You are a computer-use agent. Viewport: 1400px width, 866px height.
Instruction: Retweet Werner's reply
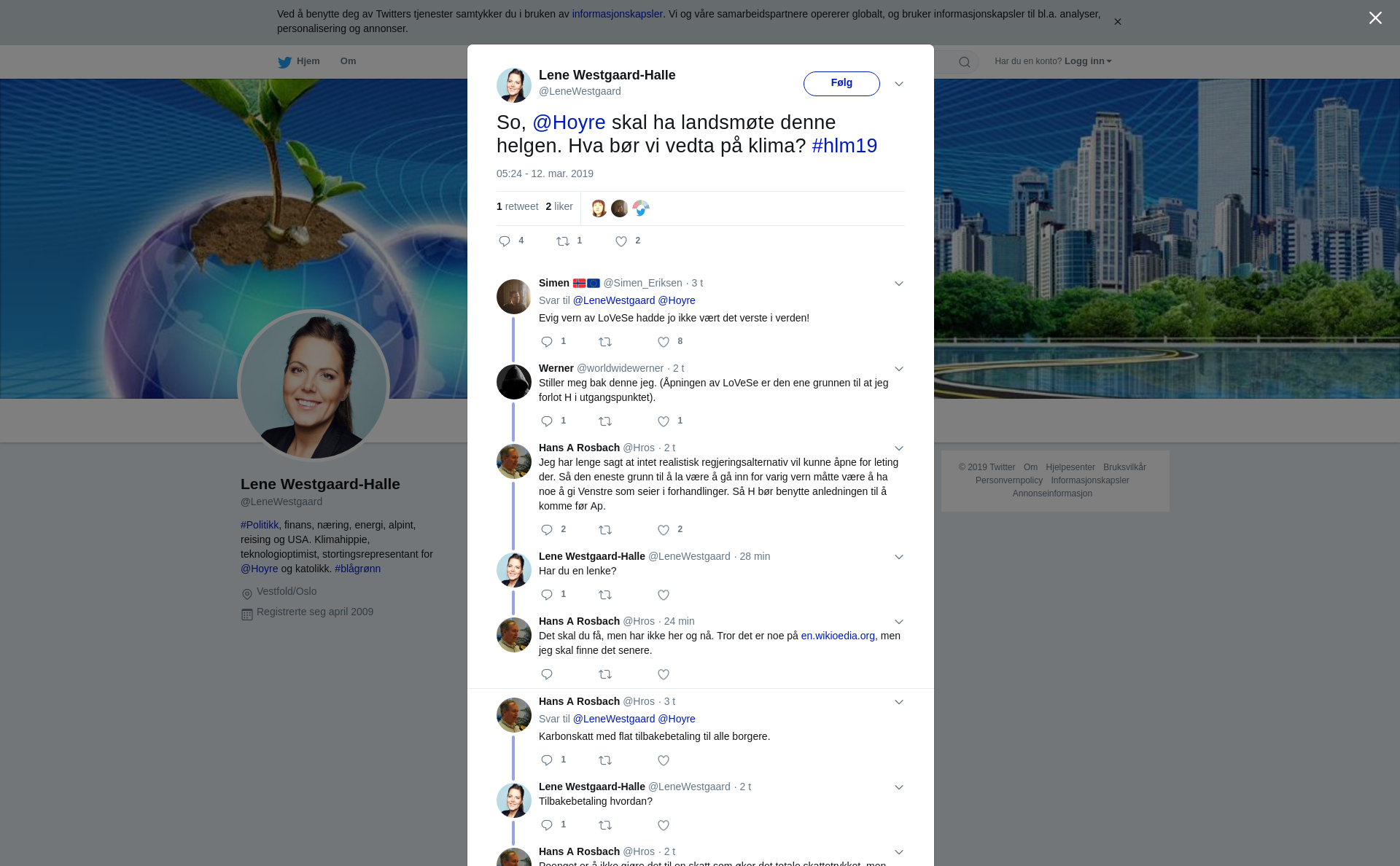pyautogui.click(x=605, y=421)
